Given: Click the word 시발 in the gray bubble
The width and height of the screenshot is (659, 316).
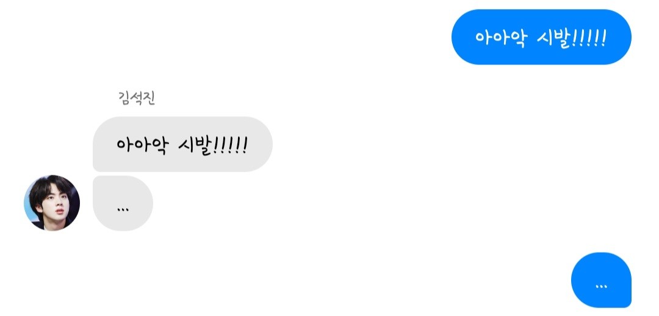Looking at the screenshot, I should (x=195, y=146).
